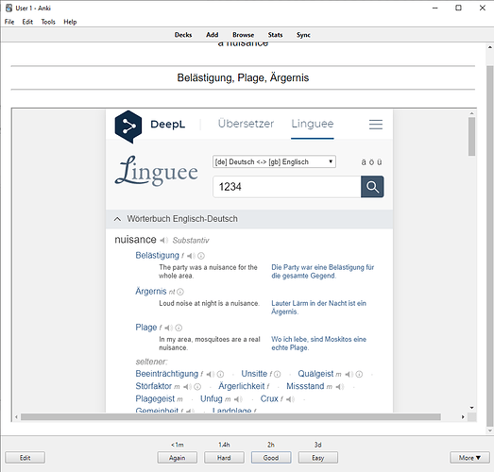The width and height of the screenshot is (494, 472).
Task: Switch to the Übersetzer tab
Action: pyautogui.click(x=246, y=124)
